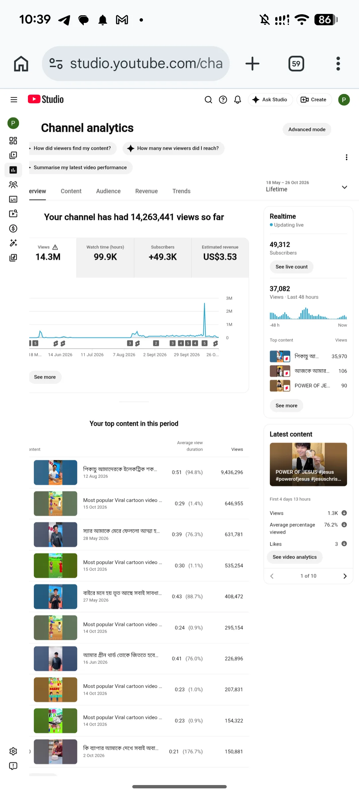Screen dimensions: 359x797
Task: Open Settings gear in sidebar
Action: (13, 752)
